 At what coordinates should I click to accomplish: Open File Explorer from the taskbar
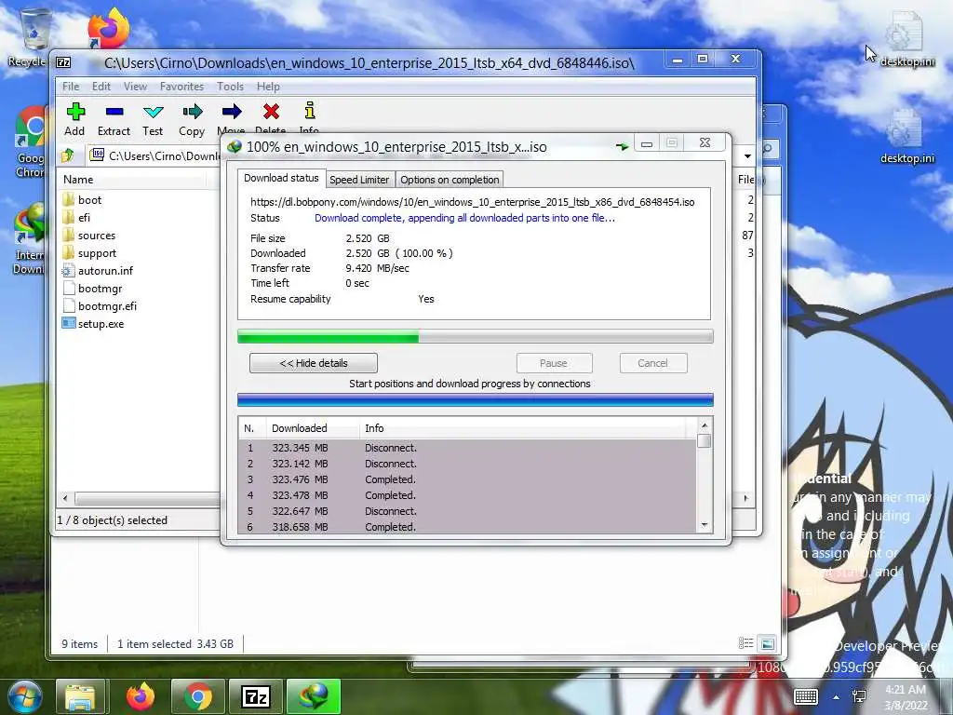coord(80,696)
